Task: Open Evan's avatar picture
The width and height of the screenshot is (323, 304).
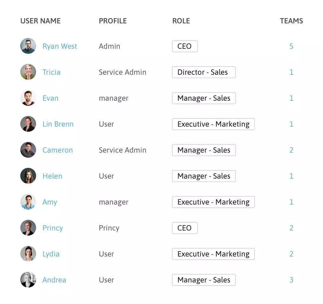Action: click(28, 98)
